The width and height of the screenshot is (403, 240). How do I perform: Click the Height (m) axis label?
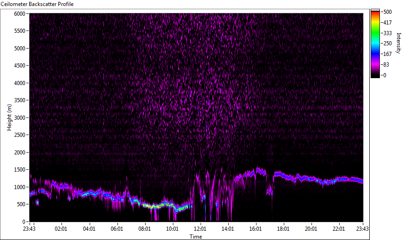point(9,117)
